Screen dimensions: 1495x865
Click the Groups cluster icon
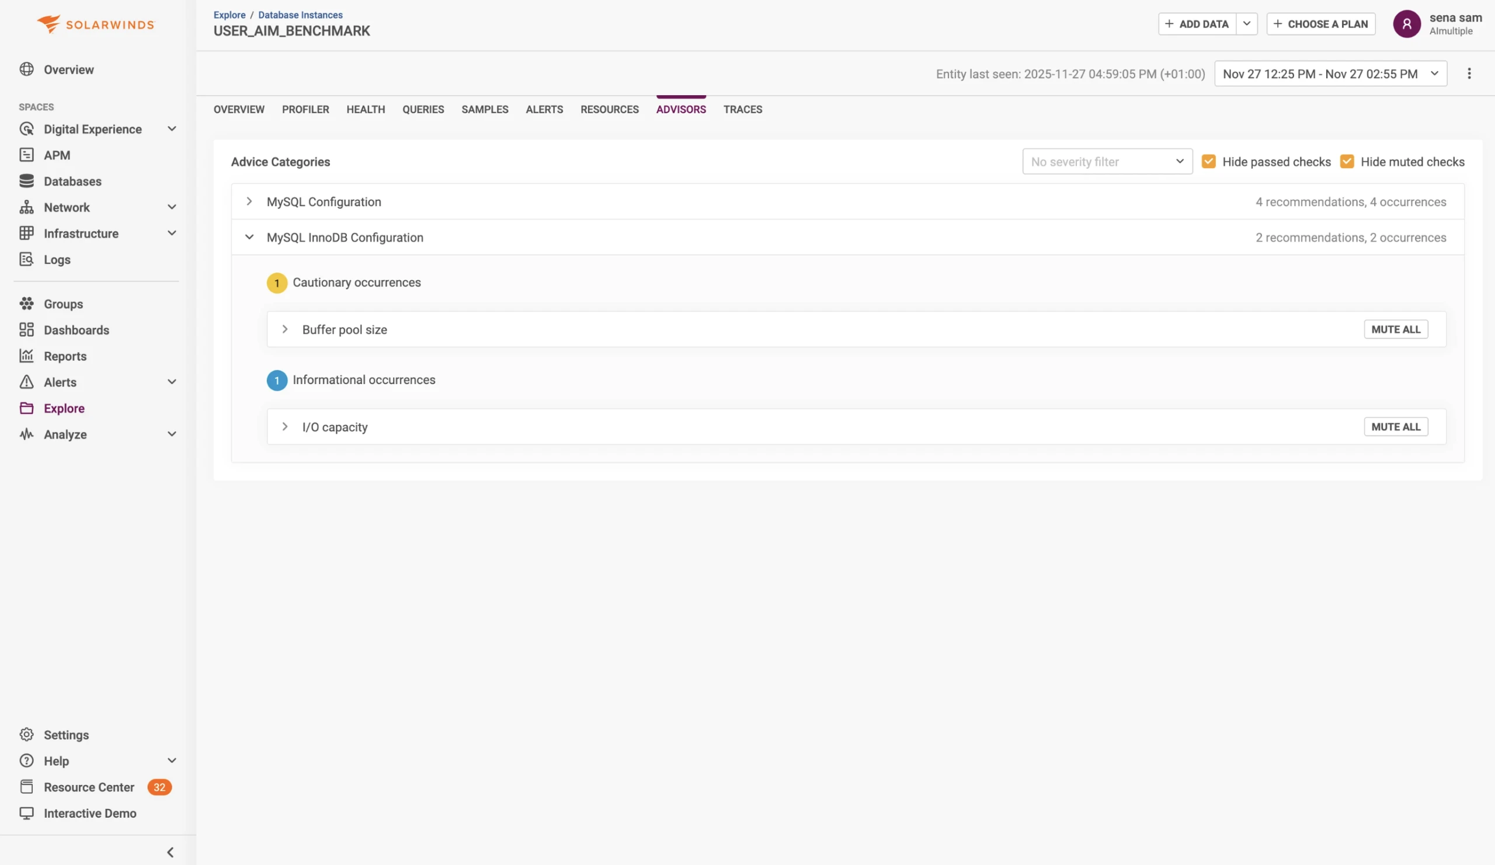(x=26, y=304)
